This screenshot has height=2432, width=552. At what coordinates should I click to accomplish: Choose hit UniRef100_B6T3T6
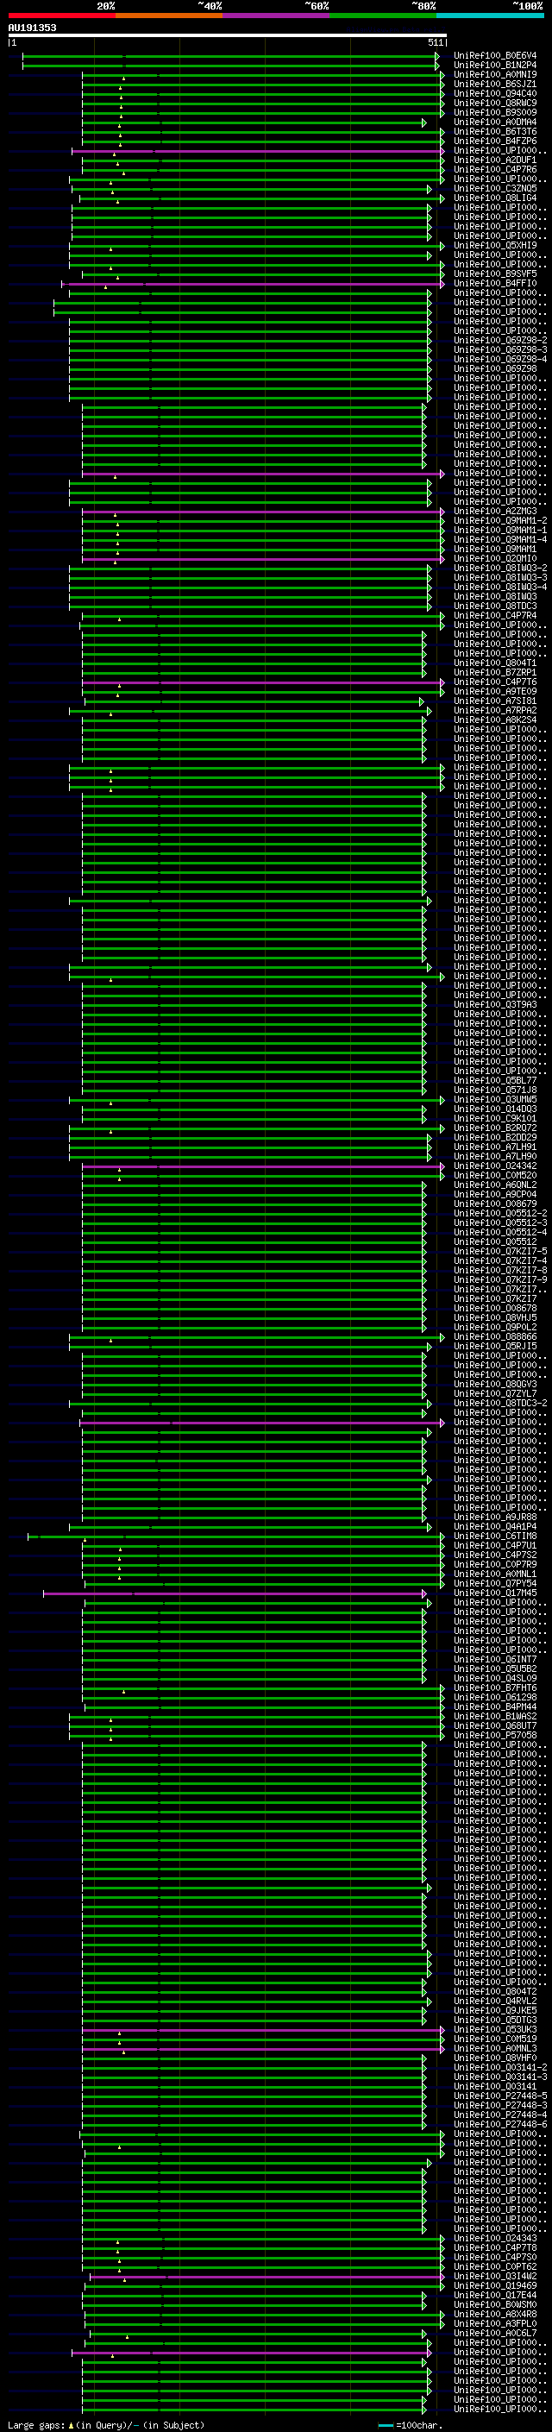coord(495,131)
